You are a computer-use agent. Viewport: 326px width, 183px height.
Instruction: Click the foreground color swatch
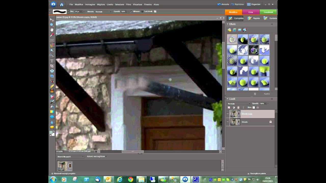click(x=51, y=132)
